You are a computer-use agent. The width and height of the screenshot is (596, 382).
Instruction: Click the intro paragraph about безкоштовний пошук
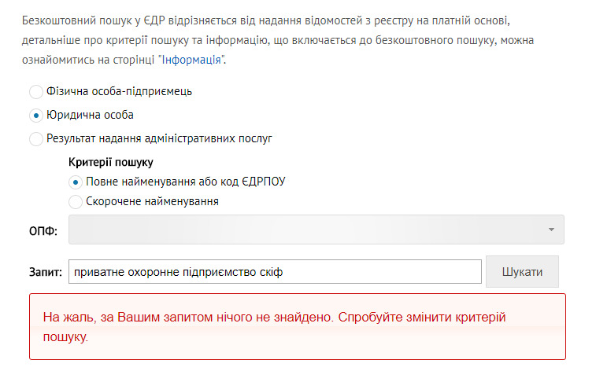(278, 40)
